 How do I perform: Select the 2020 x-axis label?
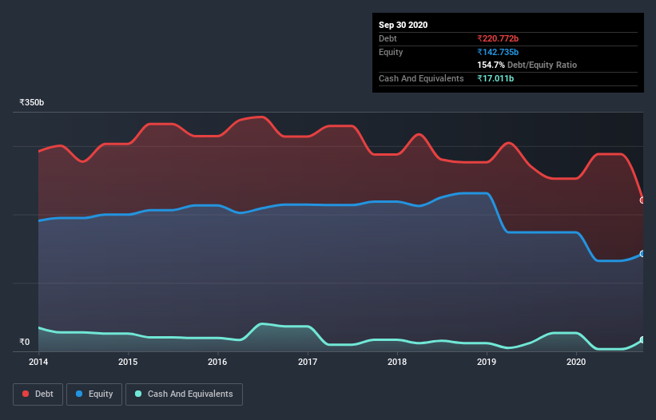pos(576,362)
